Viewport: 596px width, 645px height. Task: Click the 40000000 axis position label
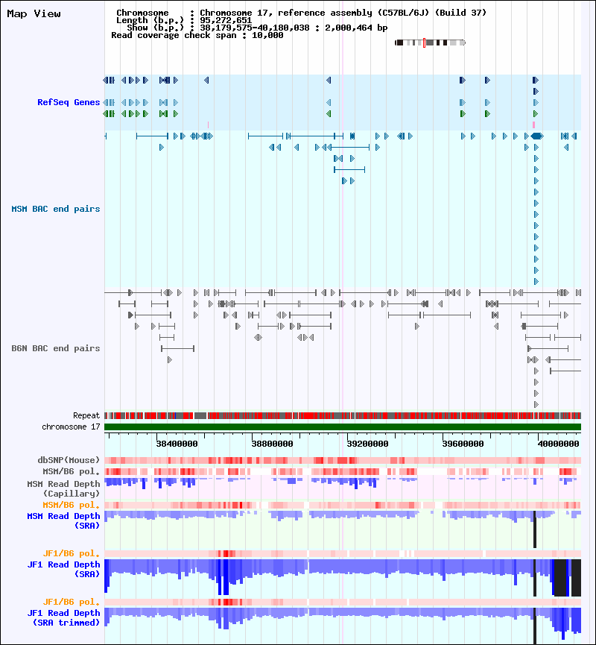(558, 444)
